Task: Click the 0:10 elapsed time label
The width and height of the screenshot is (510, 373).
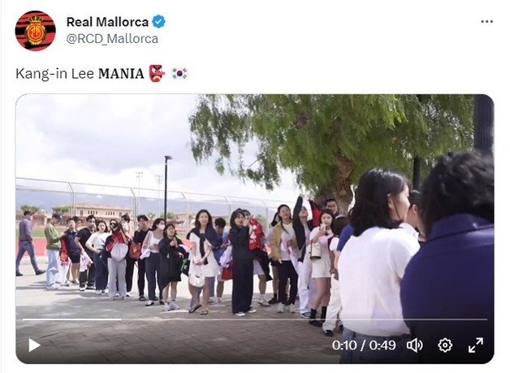Action: [344, 345]
